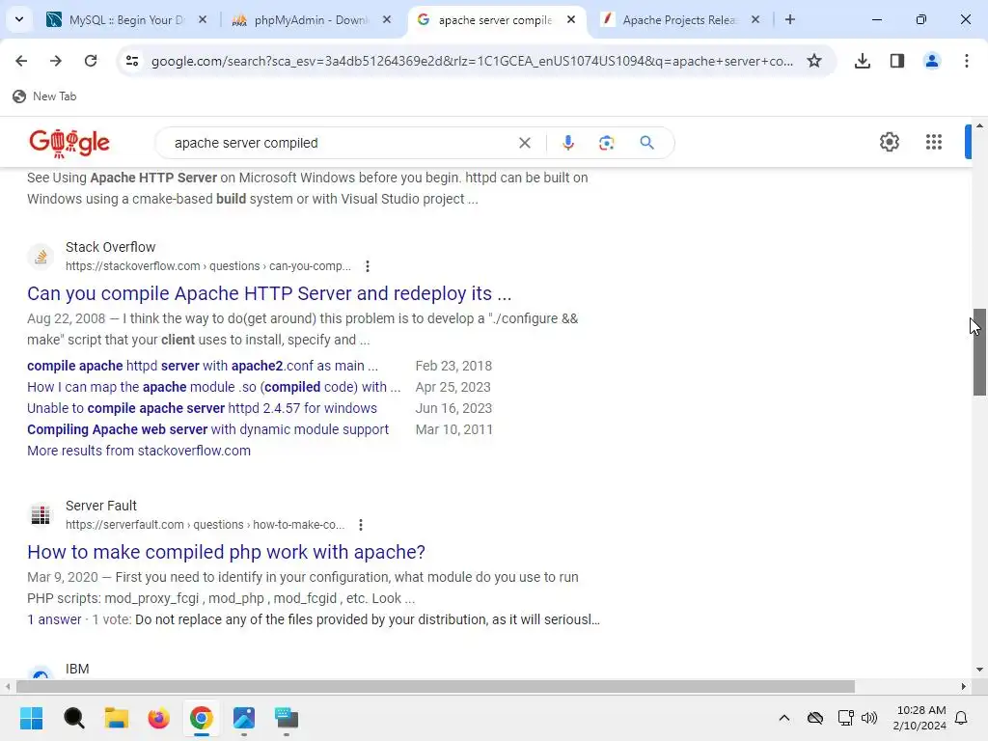Click the scroll down arrow
Image resolution: width=988 pixels, height=741 pixels.
point(979,670)
